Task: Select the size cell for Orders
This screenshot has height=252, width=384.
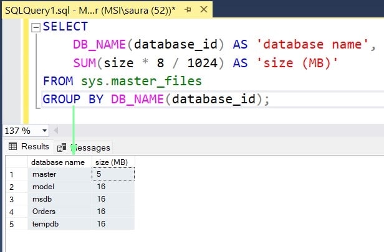Action: click(113, 212)
